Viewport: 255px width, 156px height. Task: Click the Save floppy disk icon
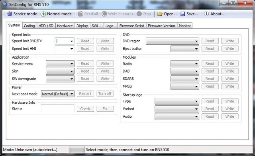(183, 14)
